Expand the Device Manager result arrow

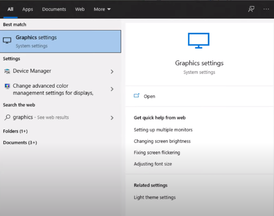coord(112,71)
